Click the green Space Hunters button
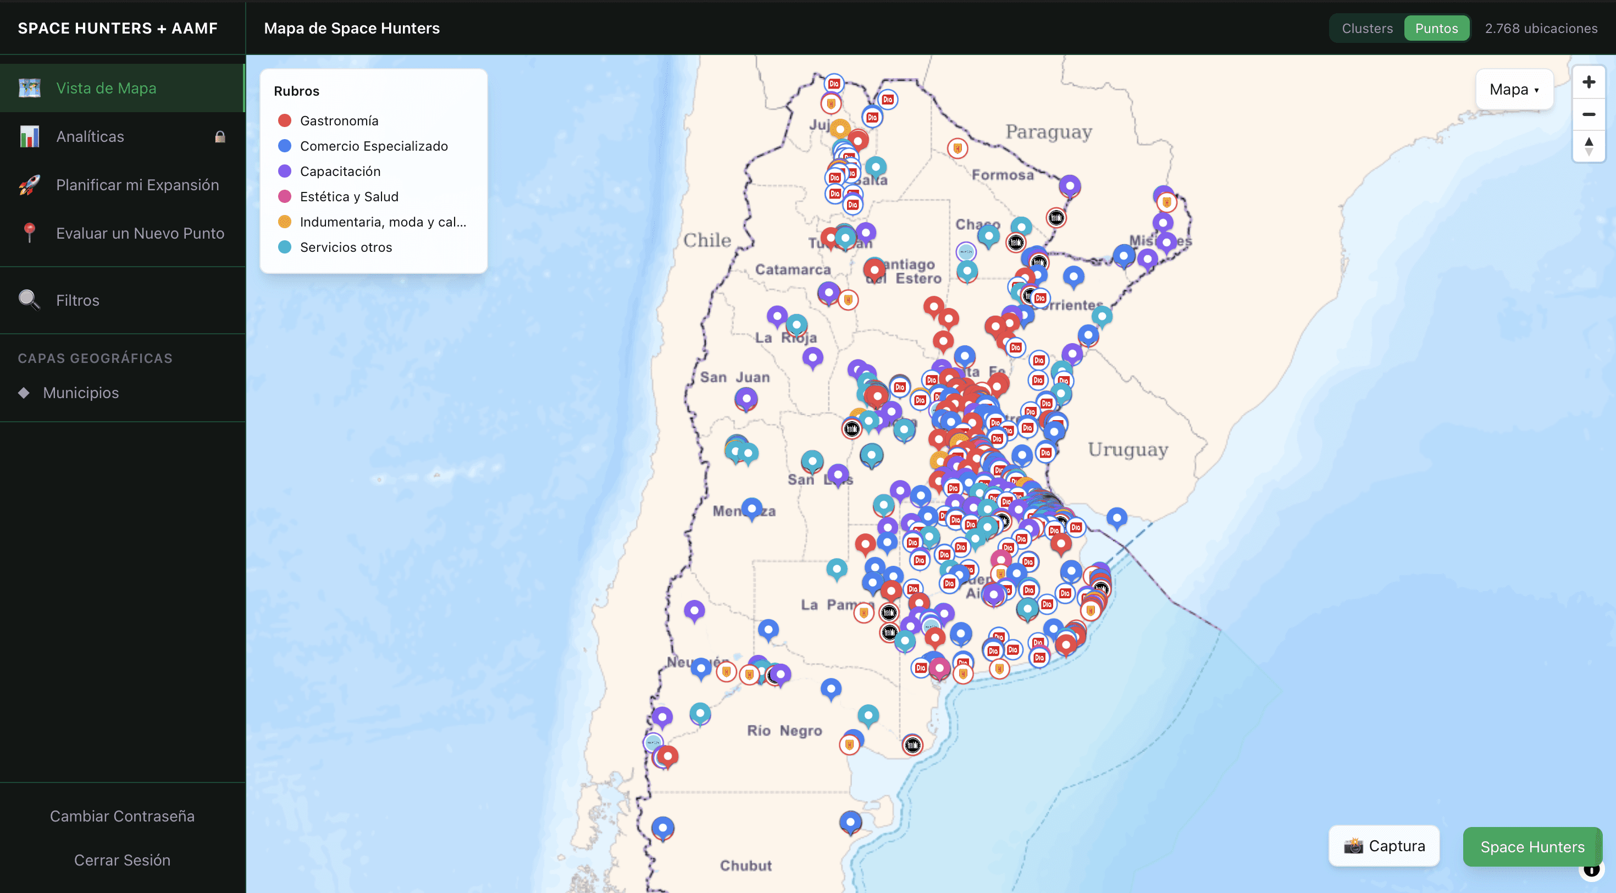Image resolution: width=1616 pixels, height=893 pixels. (x=1532, y=847)
